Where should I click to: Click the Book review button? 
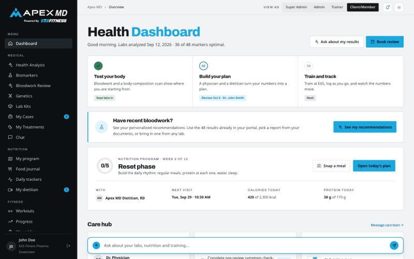[385, 42]
